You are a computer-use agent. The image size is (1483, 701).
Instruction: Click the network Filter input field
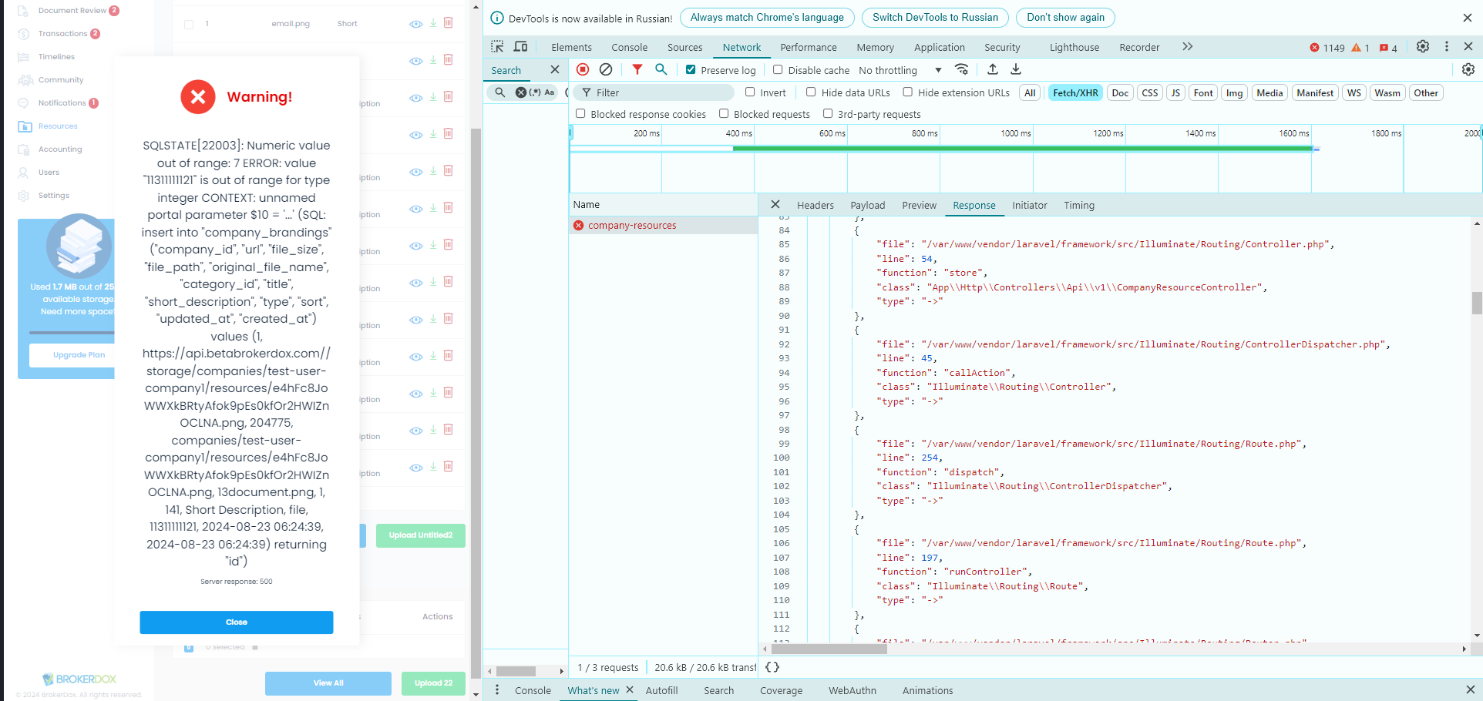655,92
